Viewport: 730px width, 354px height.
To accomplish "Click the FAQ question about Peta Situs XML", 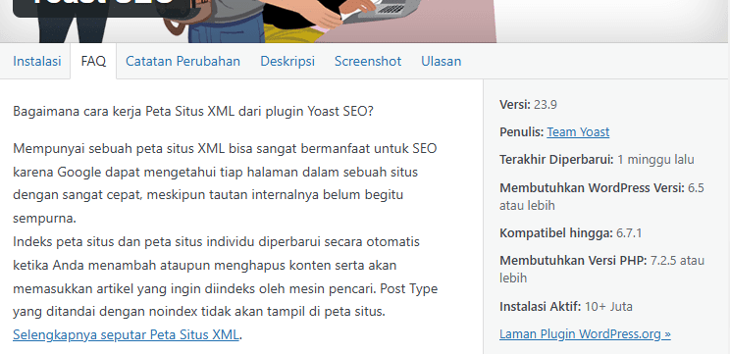I will pos(193,112).
